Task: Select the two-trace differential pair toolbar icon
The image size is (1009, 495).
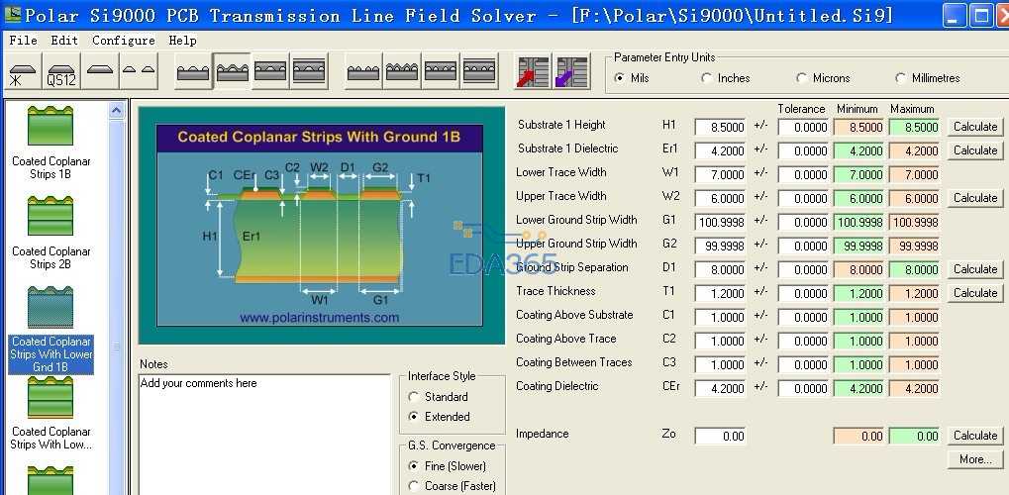Action: click(x=139, y=71)
